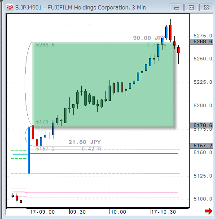The image size is (215, 219).
Task: Select the gray dashed horizontal line
Action: point(95,173)
